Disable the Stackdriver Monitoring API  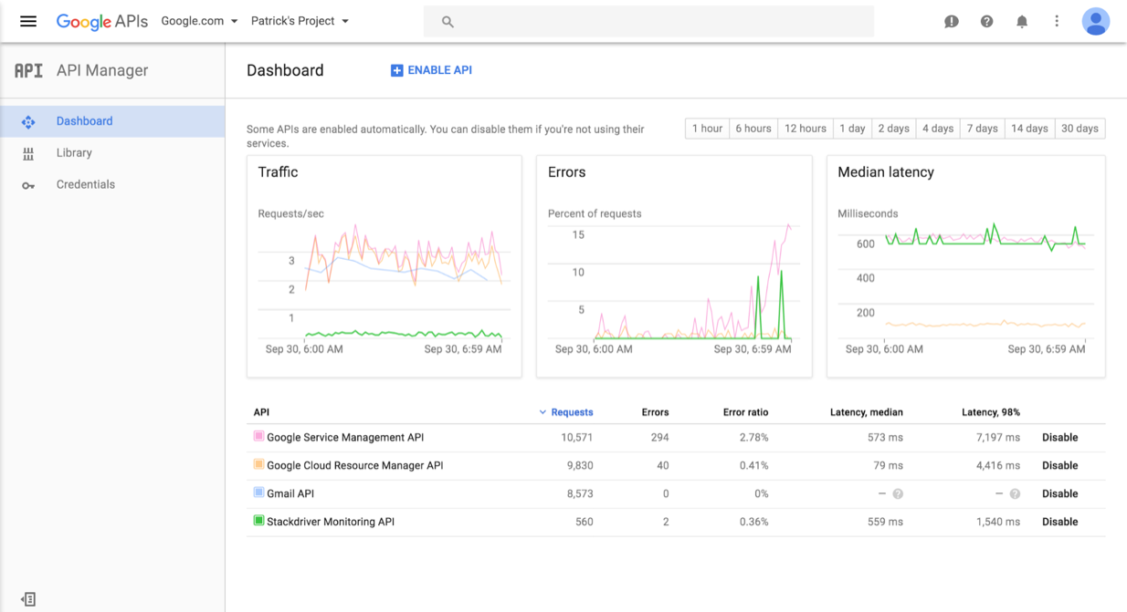(1059, 523)
